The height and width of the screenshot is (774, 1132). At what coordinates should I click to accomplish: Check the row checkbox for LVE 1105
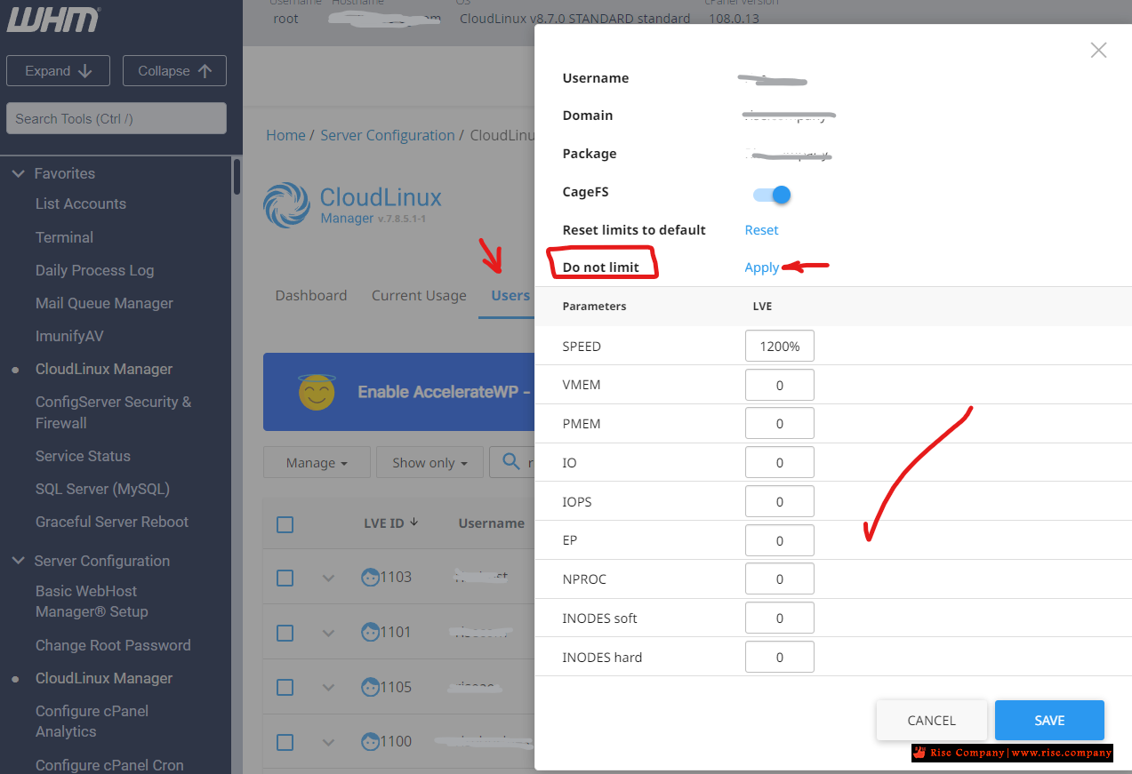point(285,688)
